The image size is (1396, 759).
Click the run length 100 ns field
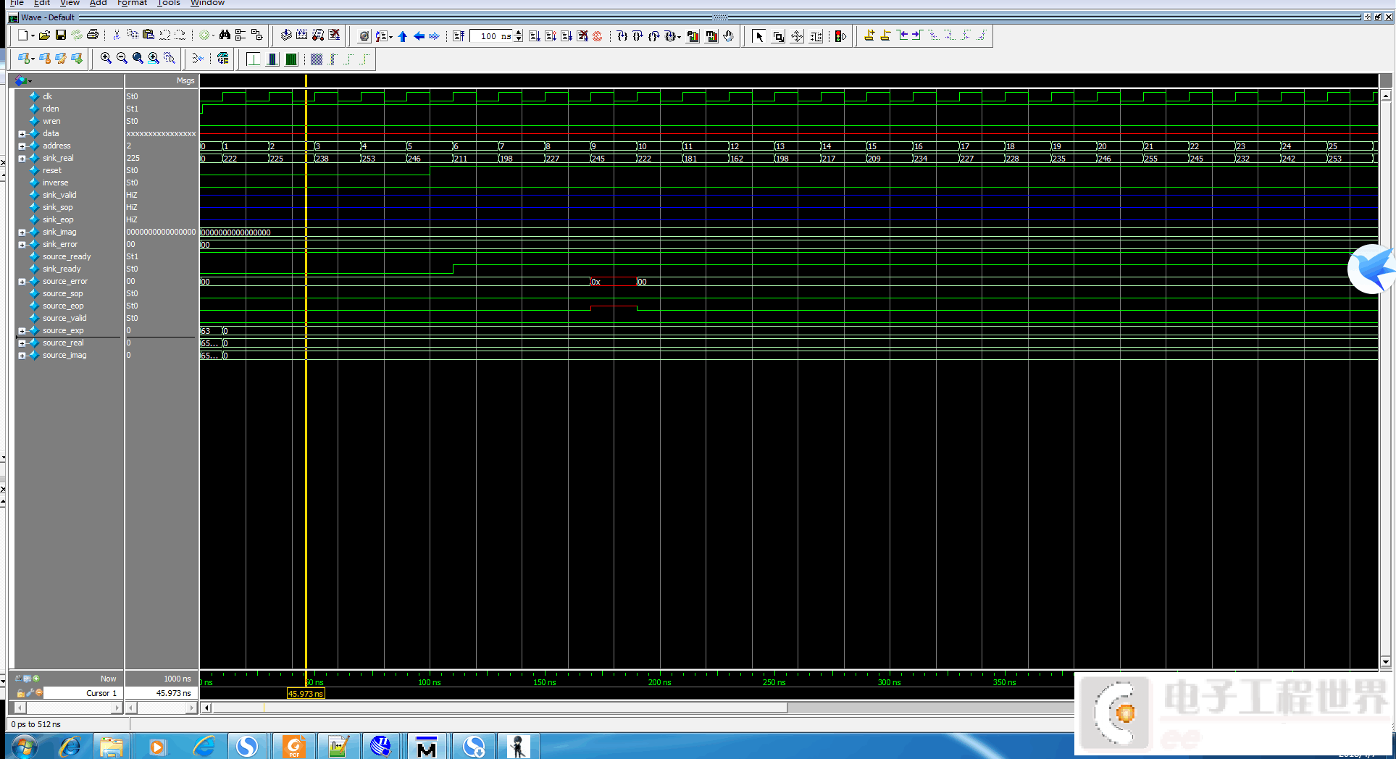pyautogui.click(x=492, y=36)
